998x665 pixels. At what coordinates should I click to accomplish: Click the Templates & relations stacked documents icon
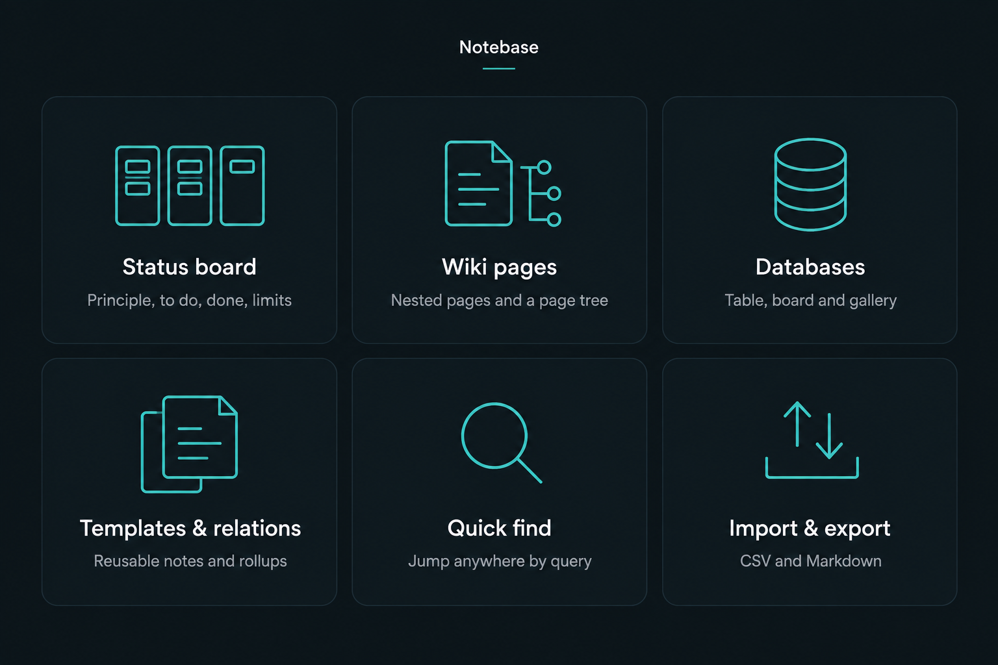tap(189, 444)
